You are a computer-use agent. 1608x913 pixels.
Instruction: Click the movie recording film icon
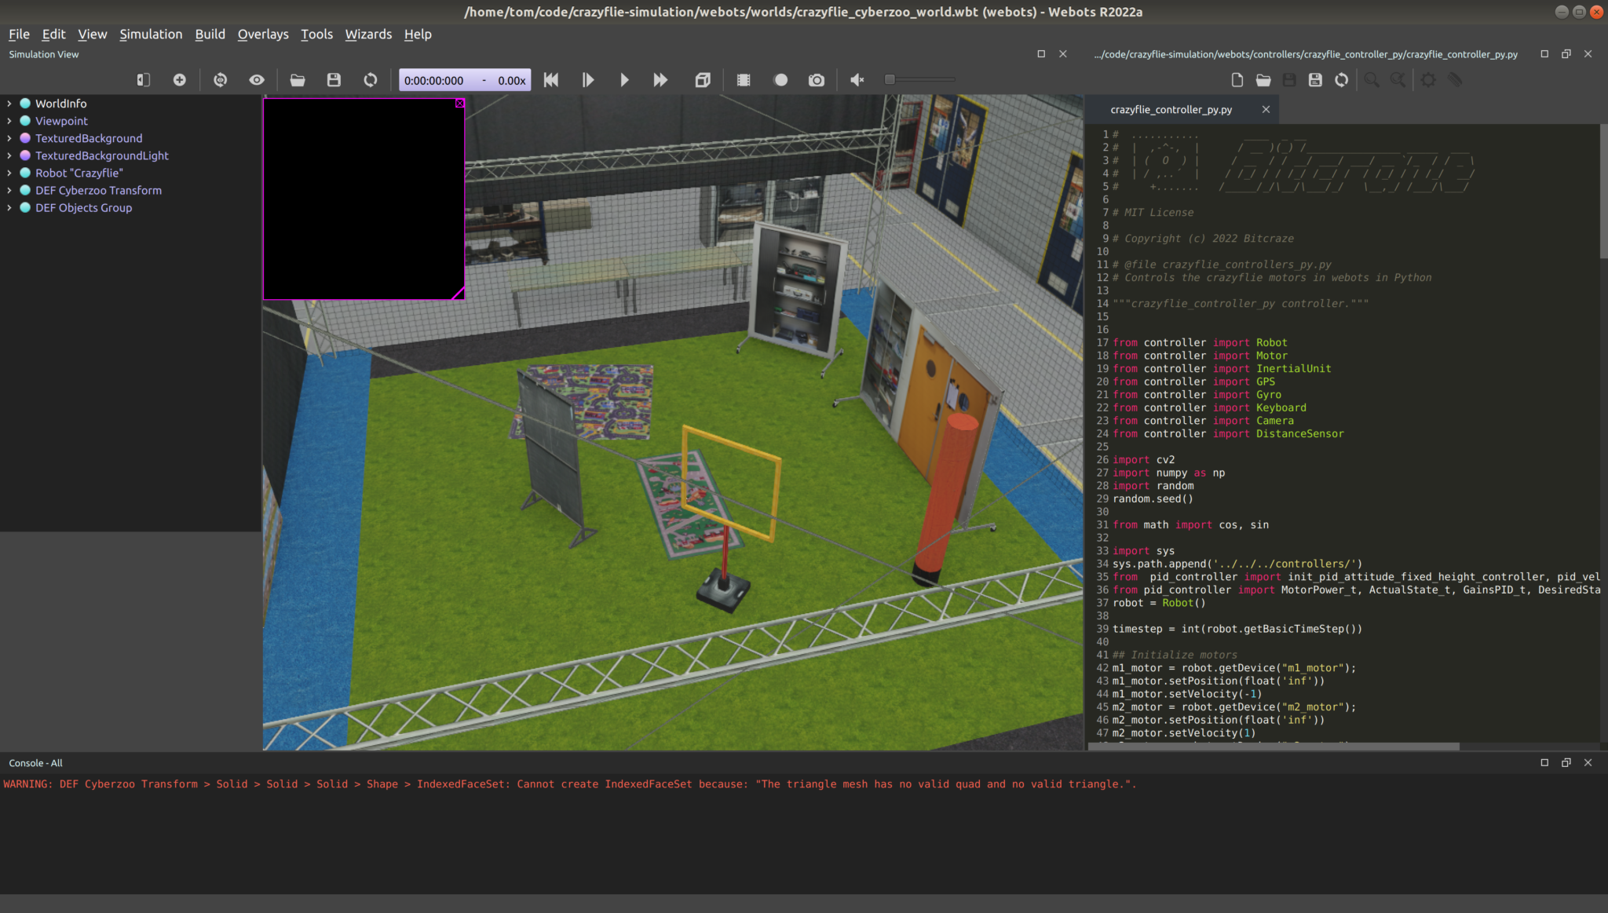click(744, 80)
